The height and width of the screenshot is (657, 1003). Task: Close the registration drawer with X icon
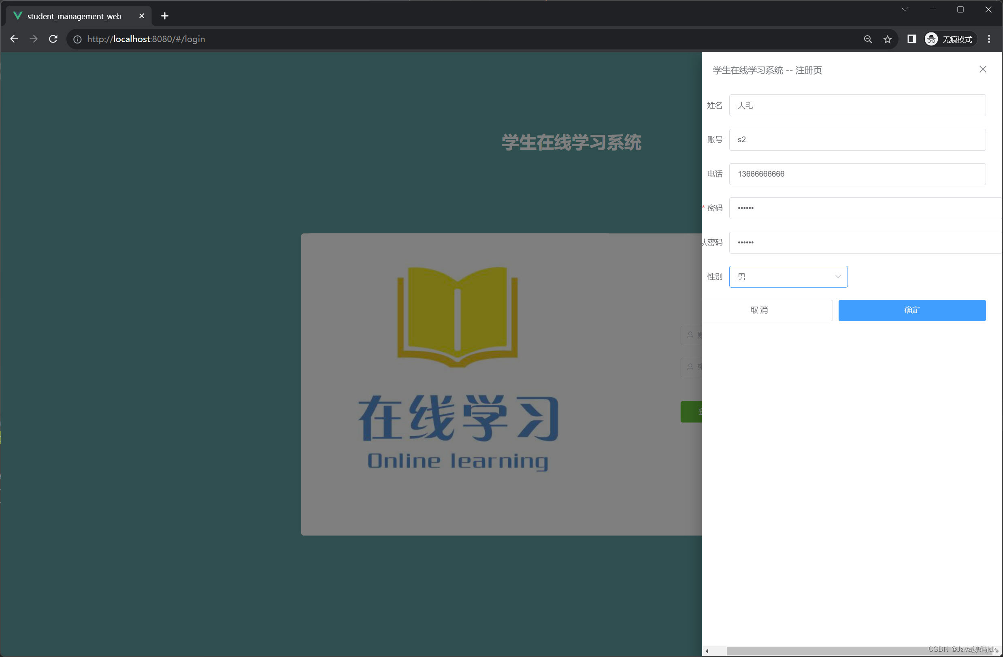[982, 70]
